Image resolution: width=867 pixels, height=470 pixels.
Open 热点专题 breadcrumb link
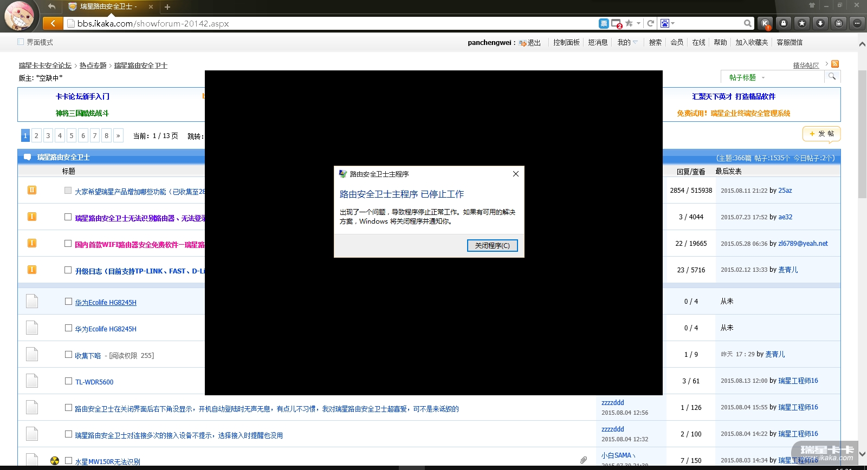tap(93, 66)
